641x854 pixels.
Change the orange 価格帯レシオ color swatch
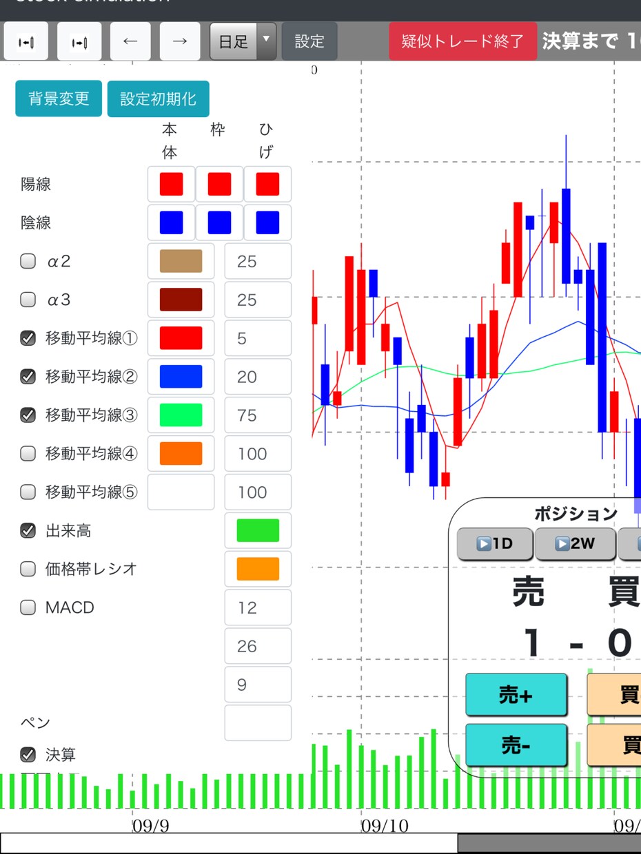click(258, 569)
